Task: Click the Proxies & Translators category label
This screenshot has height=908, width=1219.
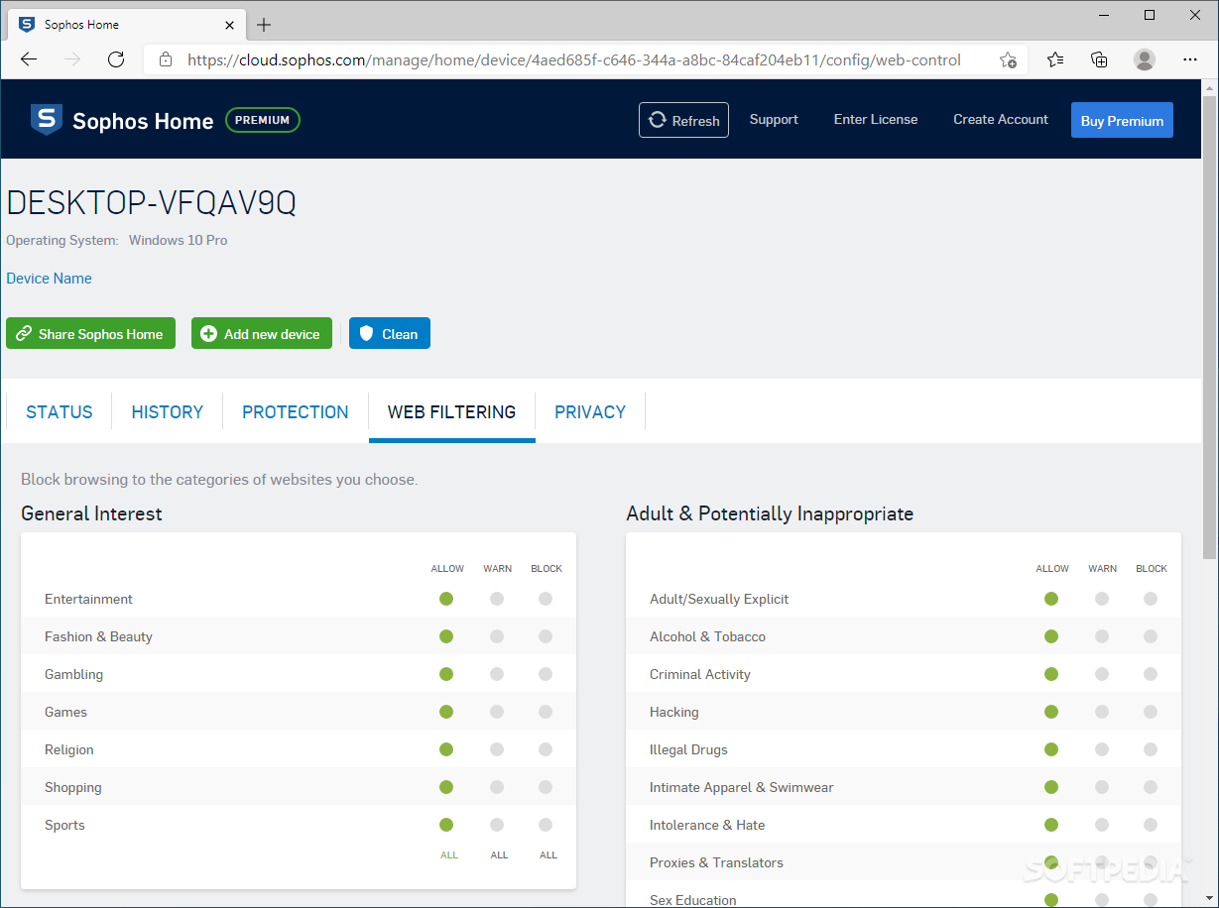Action: (x=716, y=862)
